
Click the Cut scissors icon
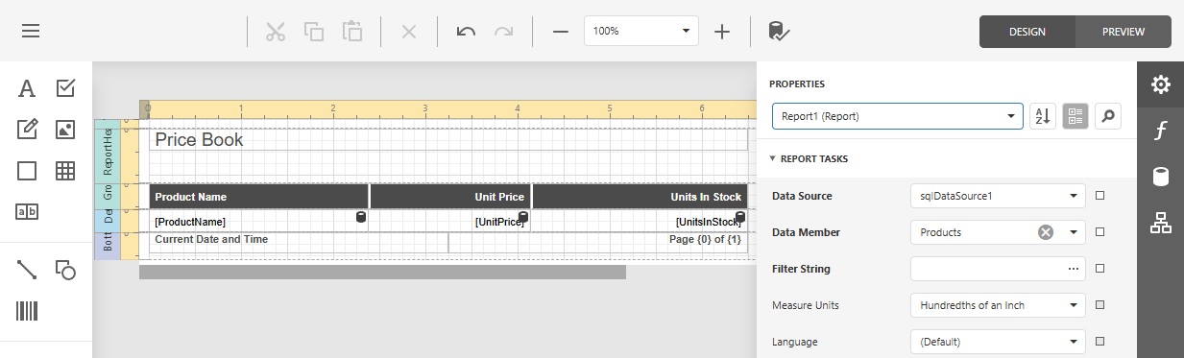point(276,31)
